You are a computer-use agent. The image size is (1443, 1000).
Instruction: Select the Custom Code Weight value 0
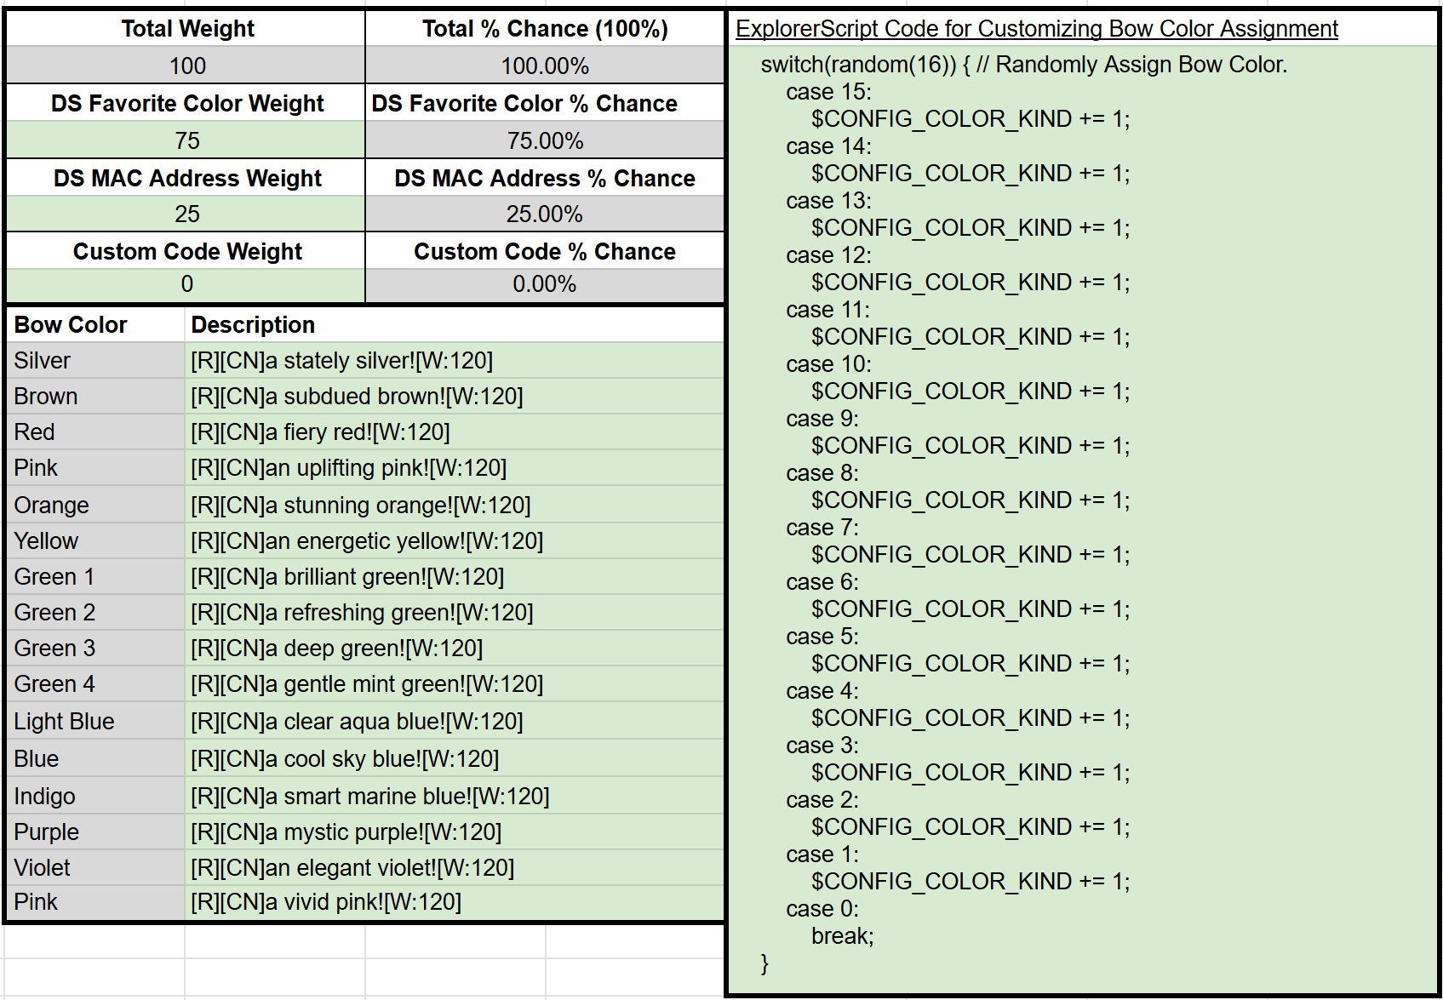186,284
